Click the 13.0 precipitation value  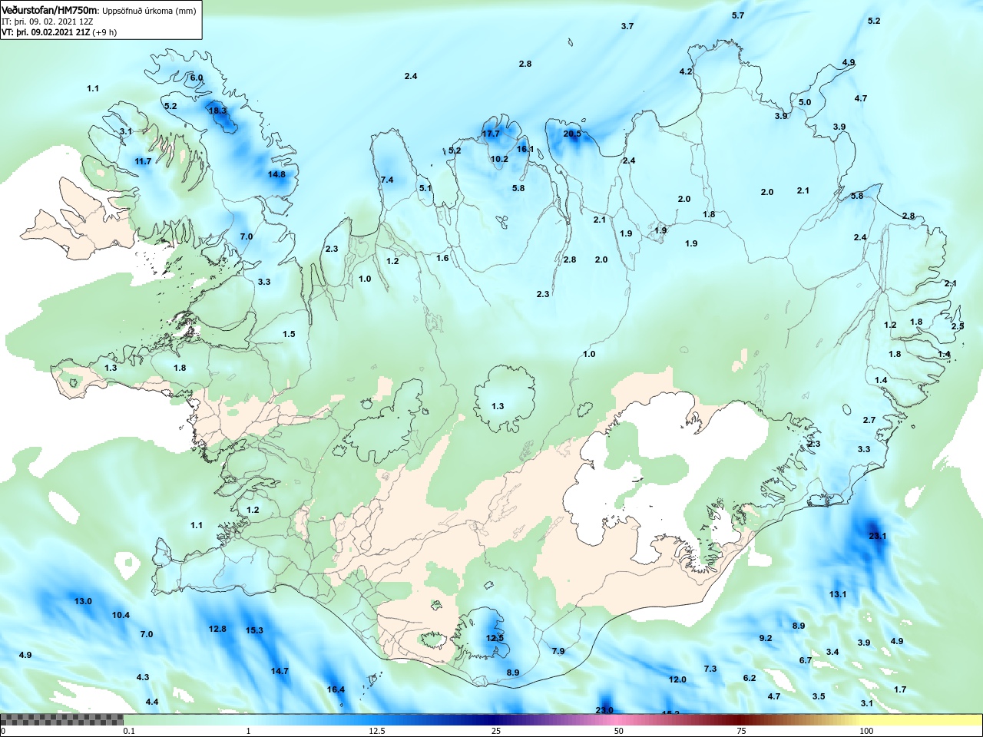83,601
